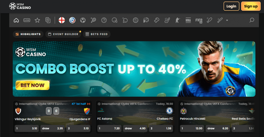This screenshot has width=264, height=137.
Task: Switch to the Highlights tab
Action: [x=28, y=34]
